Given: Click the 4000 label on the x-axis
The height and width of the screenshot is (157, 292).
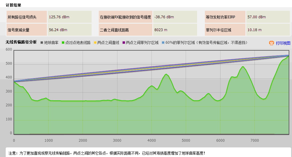Looking at the screenshot, I should tap(152, 141).
